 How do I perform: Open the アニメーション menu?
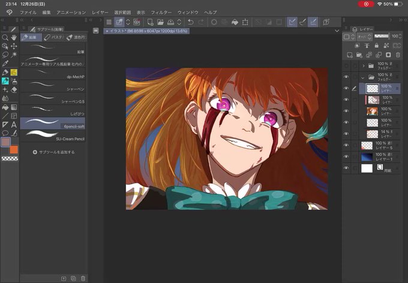71,12
